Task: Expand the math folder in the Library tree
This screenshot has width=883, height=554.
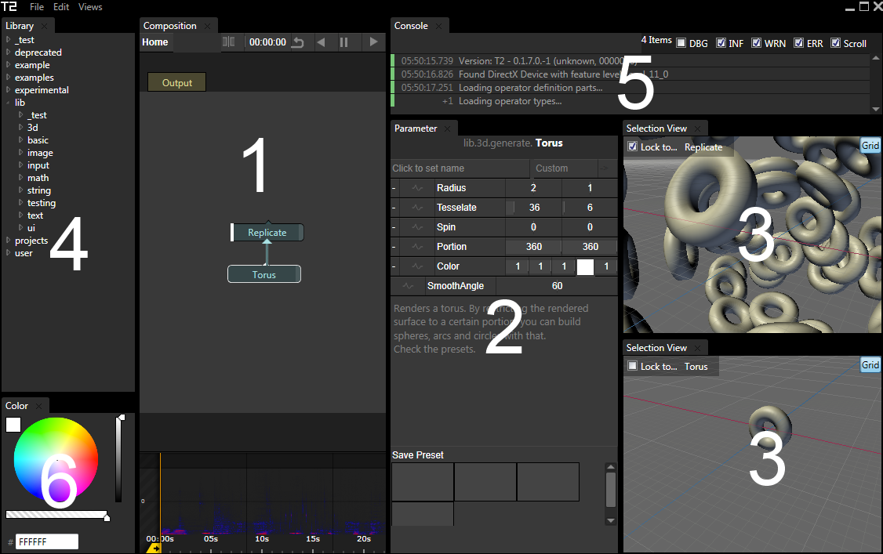Action: pyautogui.click(x=19, y=177)
